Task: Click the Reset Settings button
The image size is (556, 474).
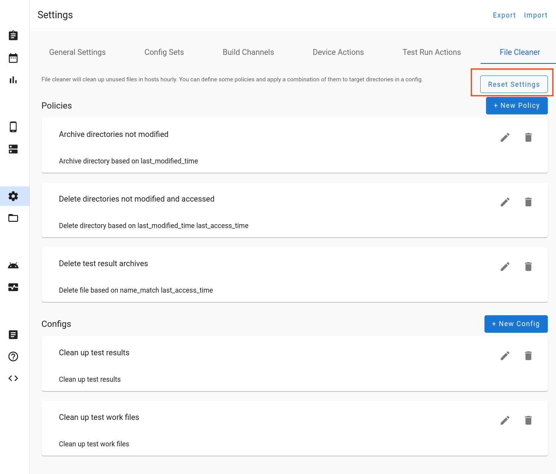Action: coord(514,84)
